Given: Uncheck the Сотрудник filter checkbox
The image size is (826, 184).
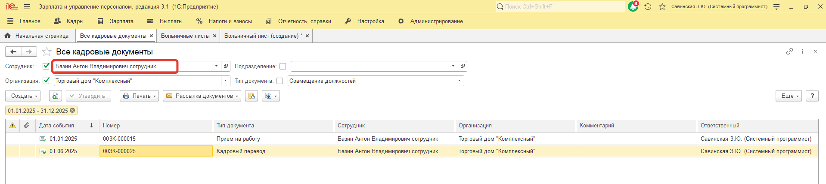Looking at the screenshot, I should (47, 66).
